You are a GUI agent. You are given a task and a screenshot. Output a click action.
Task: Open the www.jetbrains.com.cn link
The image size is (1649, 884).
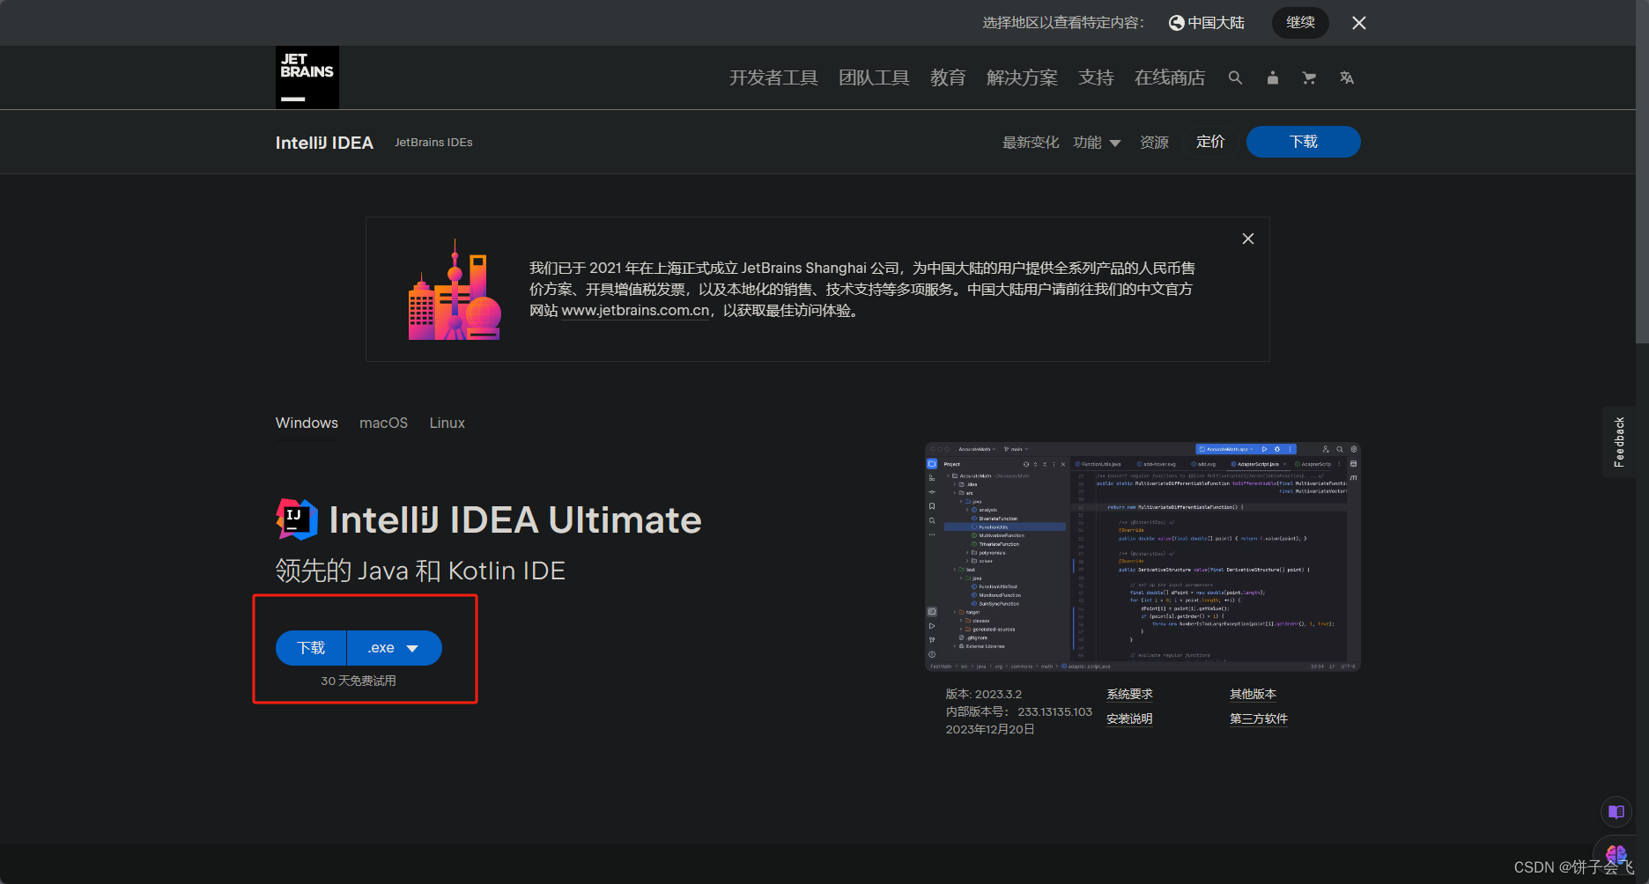tap(635, 311)
